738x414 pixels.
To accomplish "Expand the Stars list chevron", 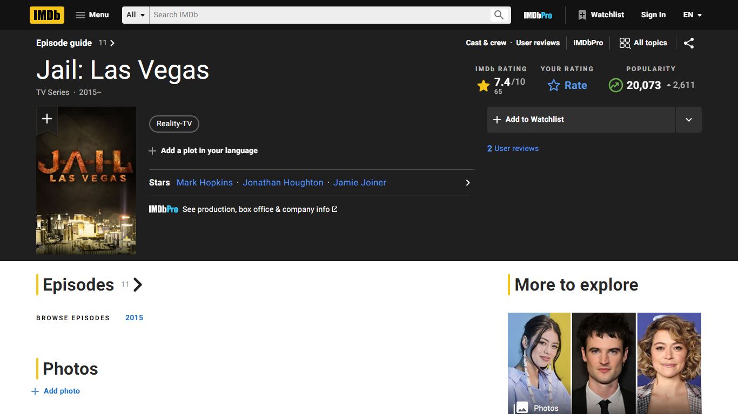I will 468,183.
